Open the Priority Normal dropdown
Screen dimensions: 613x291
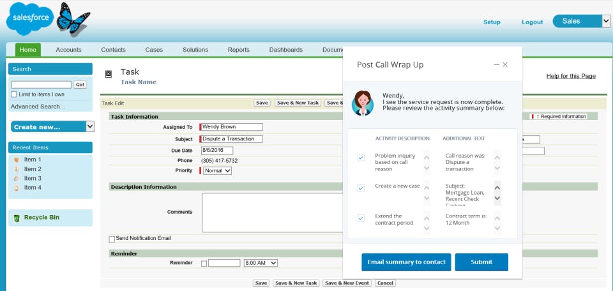[x=217, y=170]
